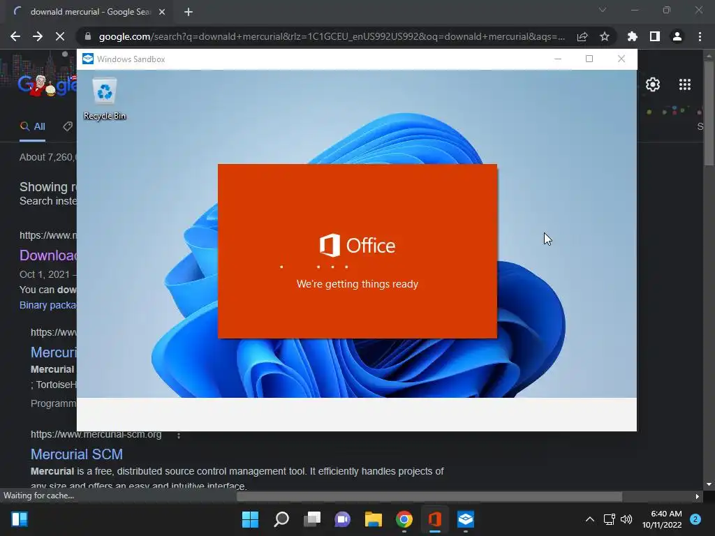This screenshot has width=715, height=536.
Task: Click the horizontal scrollbar in Chrome
Action: point(429,496)
